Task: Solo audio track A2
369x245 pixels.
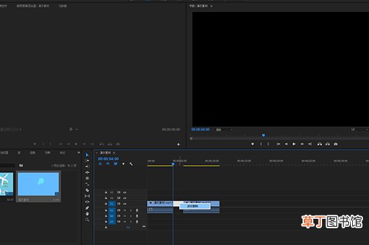Action: pyautogui.click(x=131, y=216)
